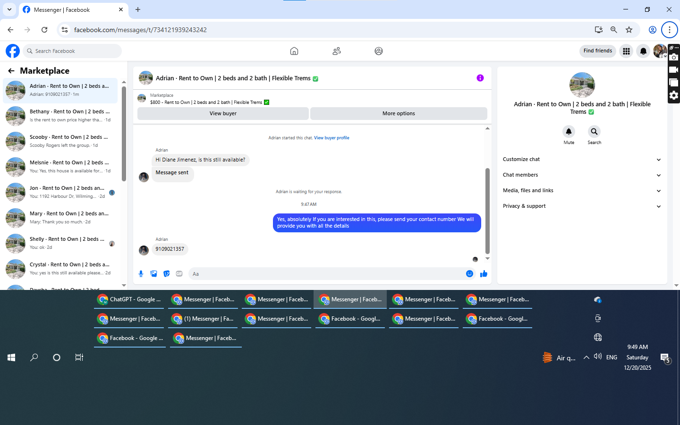The height and width of the screenshot is (425, 680).
Task: Choose a sticker for the message
Action: [x=167, y=274]
